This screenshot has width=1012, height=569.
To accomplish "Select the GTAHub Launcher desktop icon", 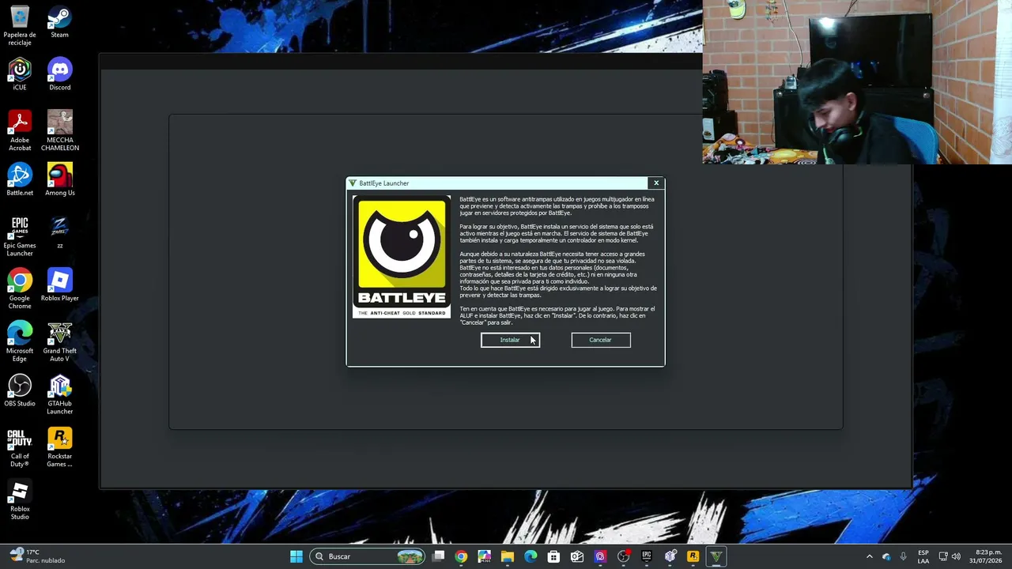I will click(x=59, y=395).
